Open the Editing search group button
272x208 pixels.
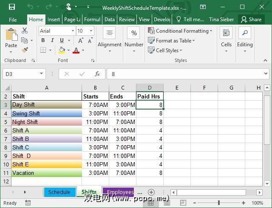click(x=245, y=40)
